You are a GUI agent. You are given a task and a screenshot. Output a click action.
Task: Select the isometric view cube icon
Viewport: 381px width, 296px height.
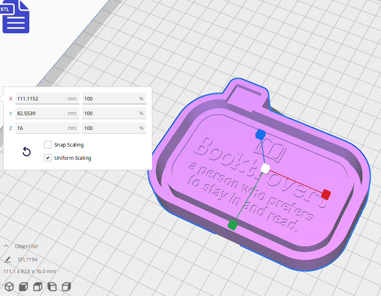[9, 286]
